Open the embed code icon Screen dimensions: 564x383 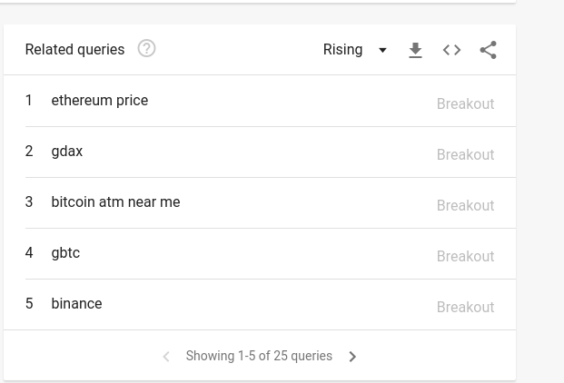(x=451, y=50)
